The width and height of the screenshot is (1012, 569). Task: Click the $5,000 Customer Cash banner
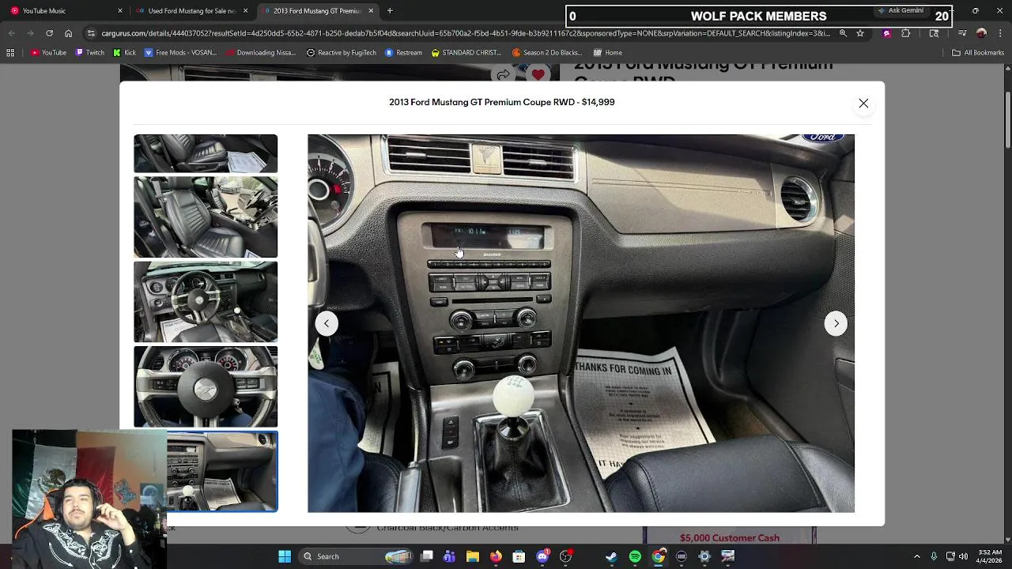tap(729, 537)
